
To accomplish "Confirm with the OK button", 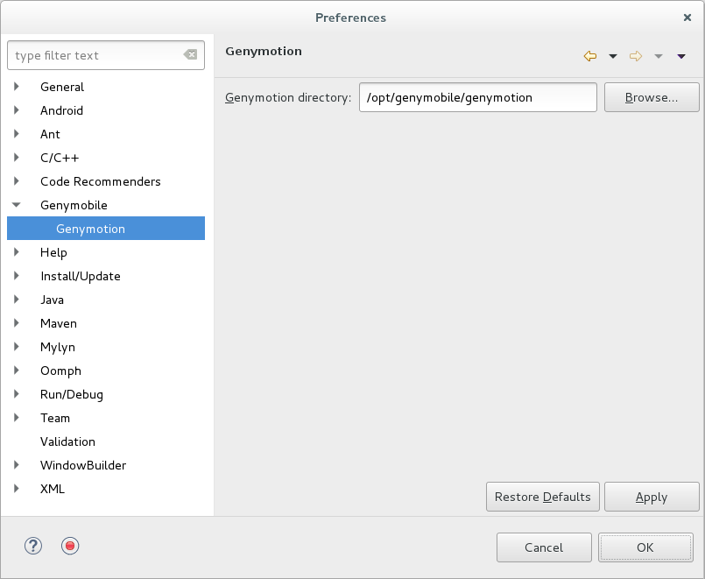I will [645, 547].
